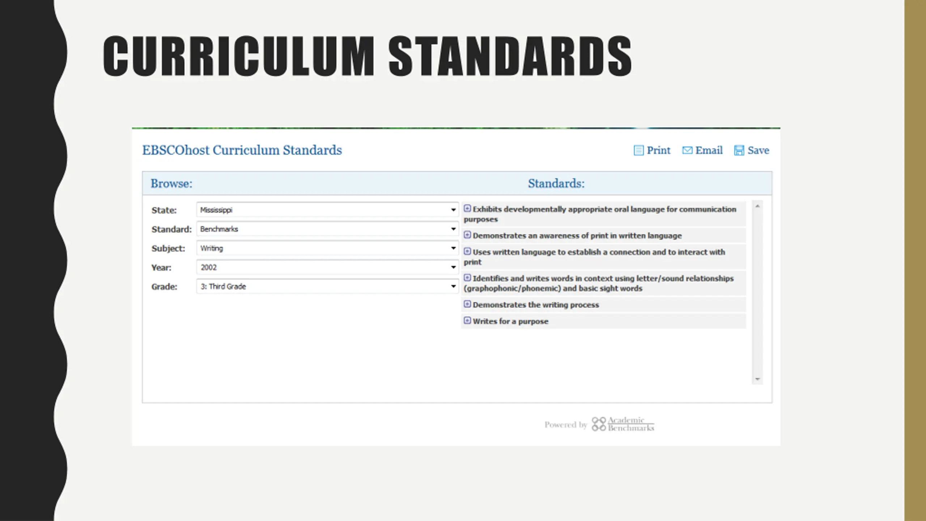This screenshot has height=521, width=926.
Task: Open the Grade dropdown showing Third Grade
Action: pos(327,287)
